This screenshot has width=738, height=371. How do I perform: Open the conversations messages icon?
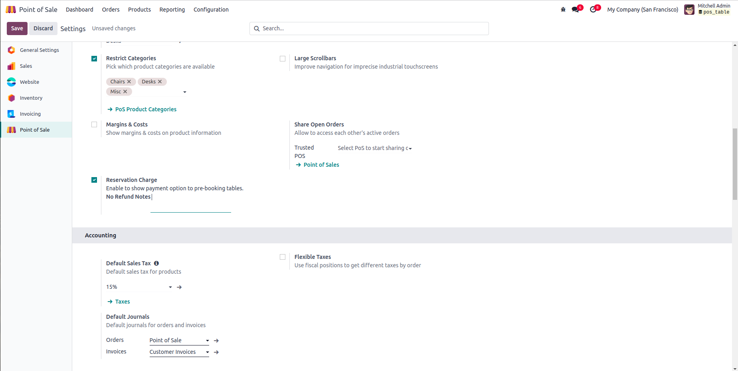point(575,10)
